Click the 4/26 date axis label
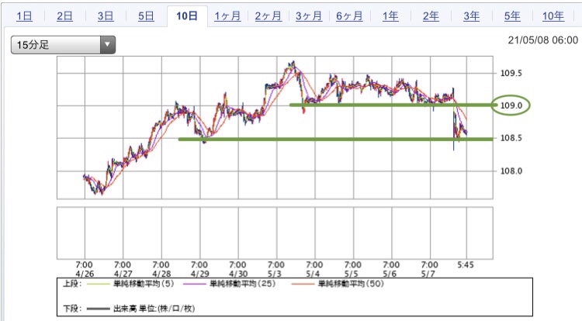The width and height of the screenshot is (582, 321). [85, 274]
